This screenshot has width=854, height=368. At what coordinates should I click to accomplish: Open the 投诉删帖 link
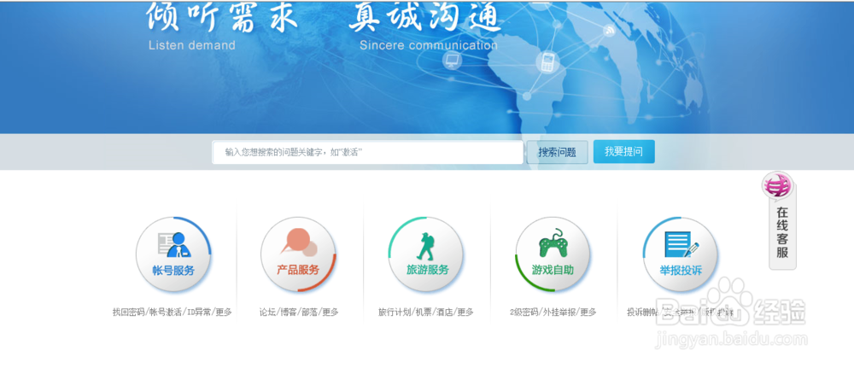(x=643, y=313)
